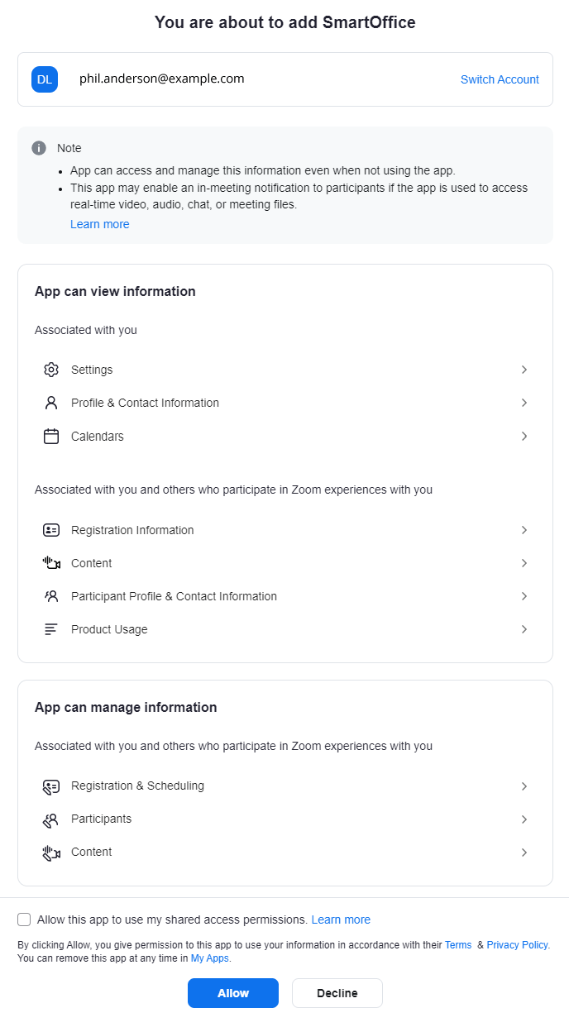Click the Registration Information card icon
Screen dimensions: 569x1027
click(51, 529)
